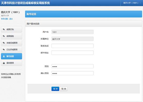The width and height of the screenshot is (143, 102).
Task: Click the 邮件地址 field label
Action: coord(45,53)
